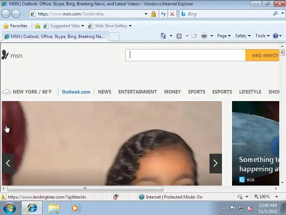Open the Favorites star button
This screenshot has height=215, width=286.
click(15, 26)
